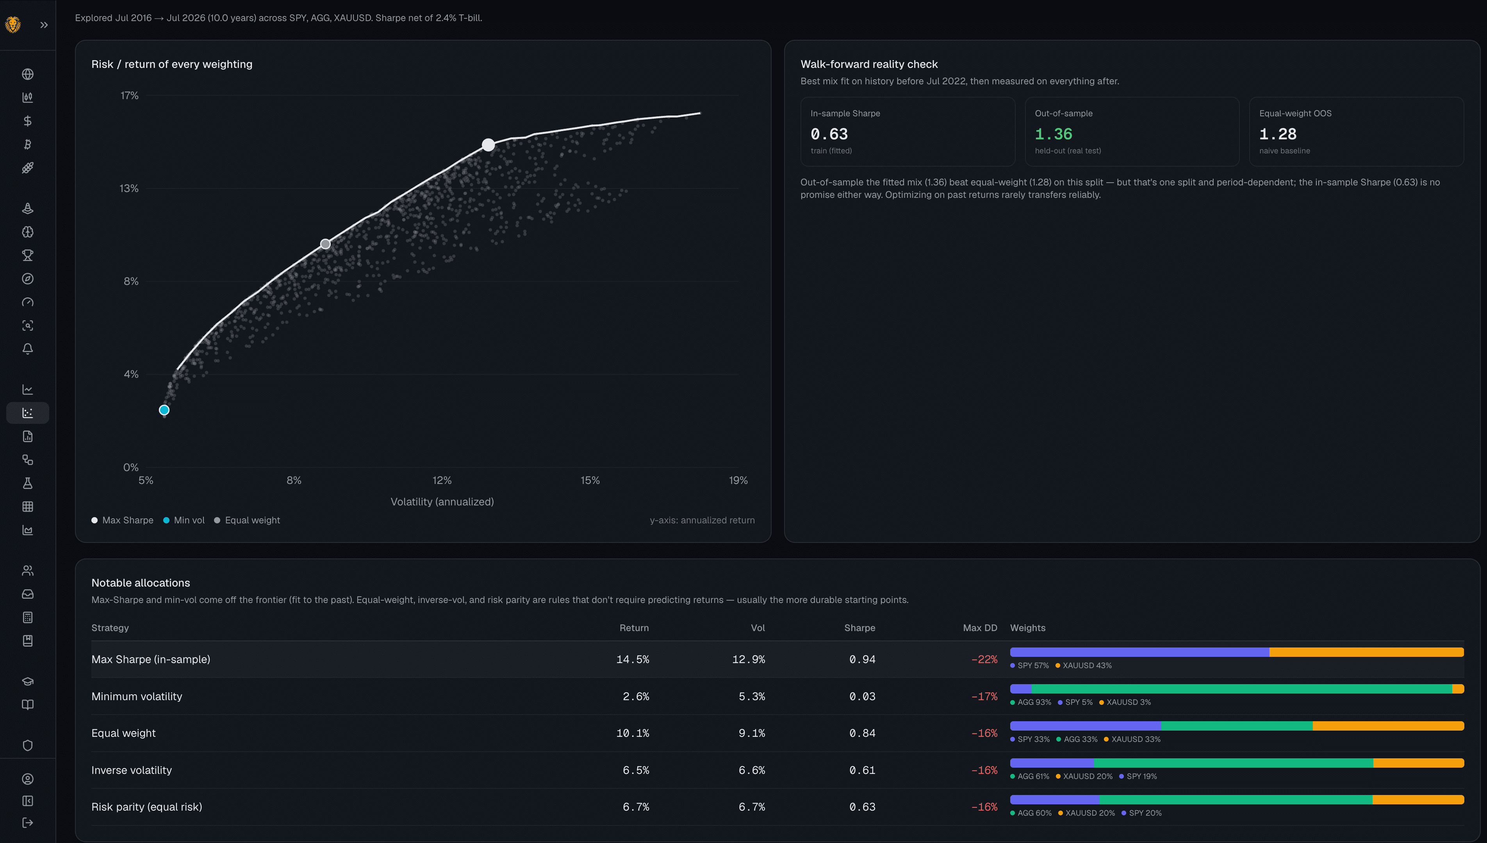Open the graduation cap learning icon
Viewport: 1487px width, 843px height.
click(27, 681)
